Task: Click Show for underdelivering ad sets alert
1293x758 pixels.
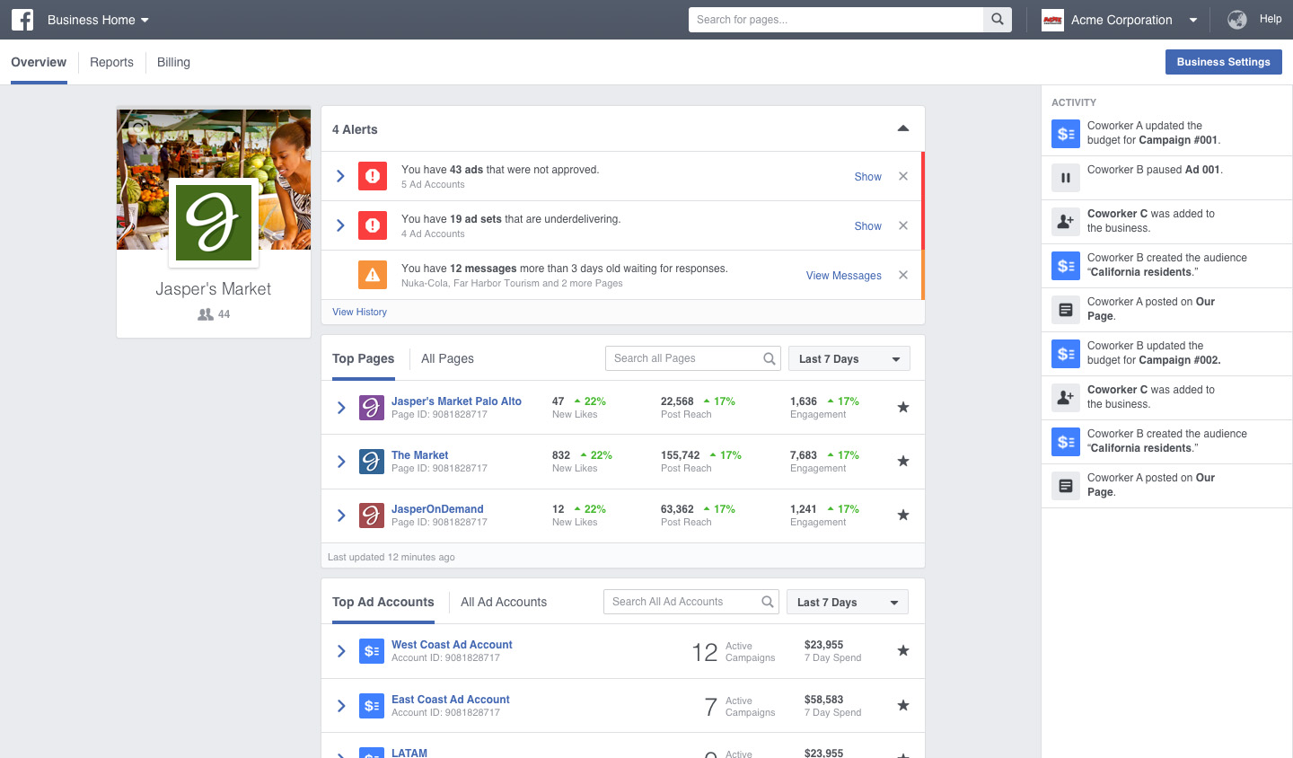Action: 867,226
